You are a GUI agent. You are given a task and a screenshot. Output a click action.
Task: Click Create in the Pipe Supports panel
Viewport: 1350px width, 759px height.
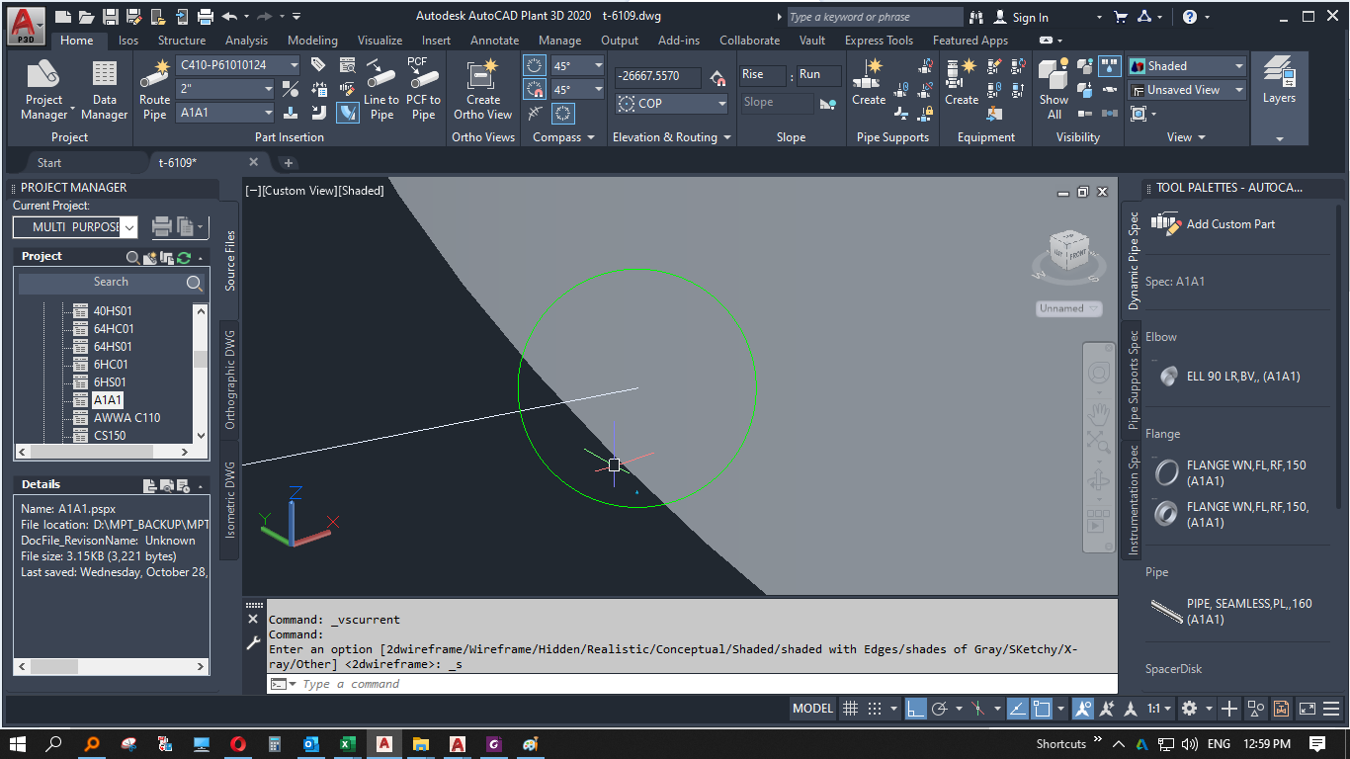(868, 87)
